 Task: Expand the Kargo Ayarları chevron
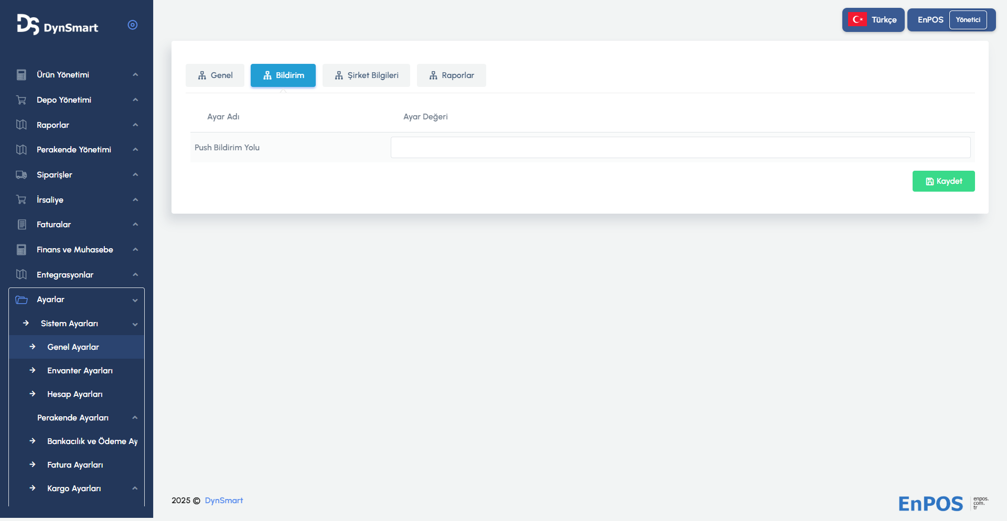click(135, 489)
